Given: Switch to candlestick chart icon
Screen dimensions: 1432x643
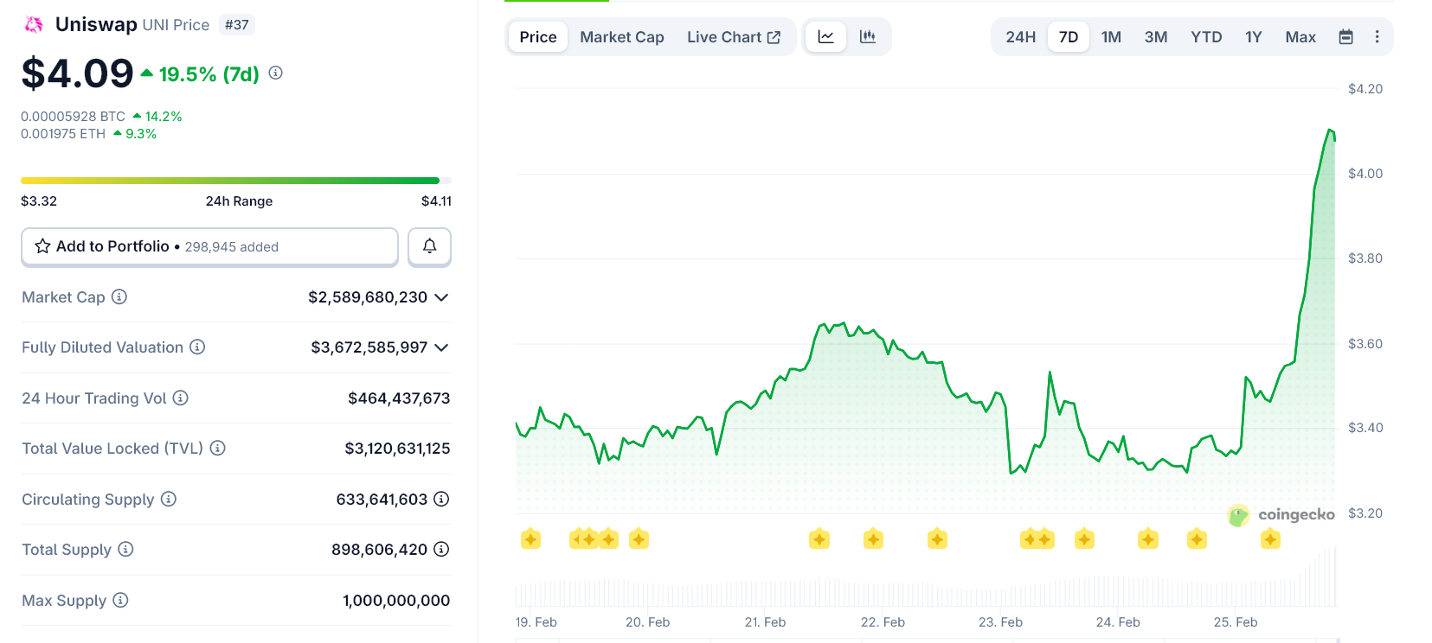Looking at the screenshot, I should (x=867, y=37).
